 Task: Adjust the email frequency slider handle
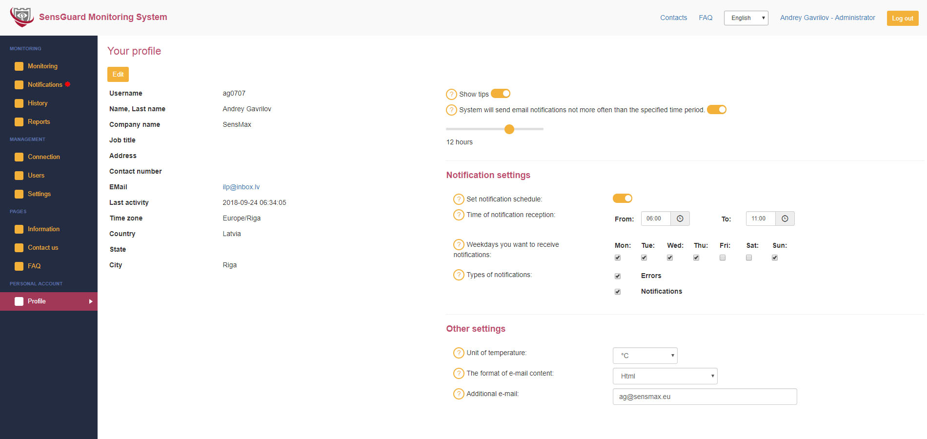point(509,129)
